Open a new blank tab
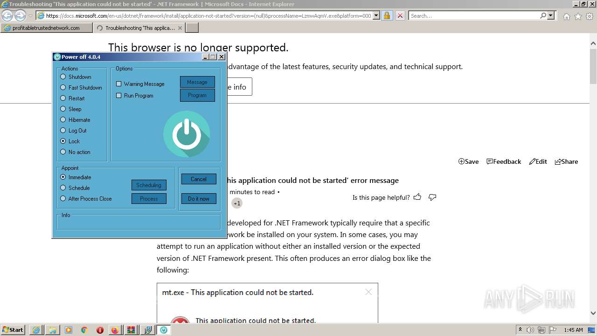Image resolution: width=597 pixels, height=336 pixels. [192, 28]
